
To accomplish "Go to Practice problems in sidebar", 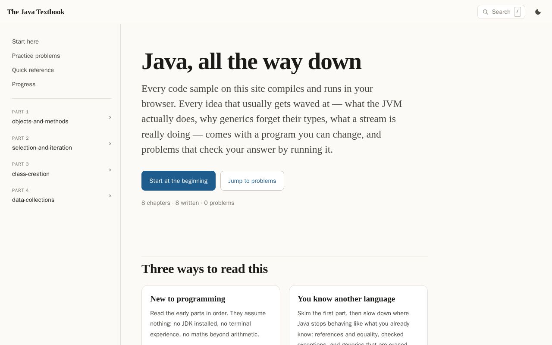I will [36, 56].
